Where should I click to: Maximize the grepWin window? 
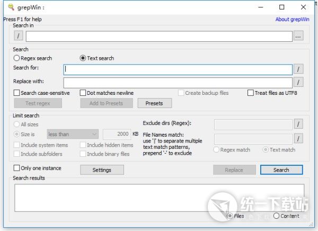(x=281, y=7)
